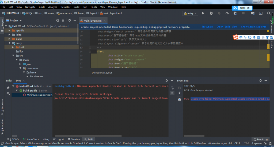The width and height of the screenshot is (274, 147).
Task: Hide the Build panel
Action: pos(172,80)
